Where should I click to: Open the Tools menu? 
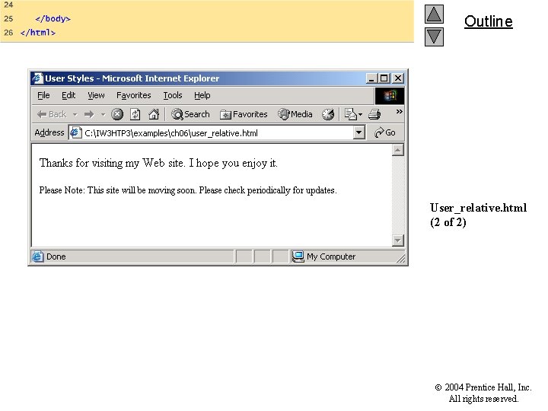pyautogui.click(x=173, y=95)
